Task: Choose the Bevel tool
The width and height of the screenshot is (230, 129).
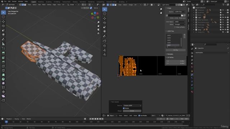Action: [x=3, y=62]
